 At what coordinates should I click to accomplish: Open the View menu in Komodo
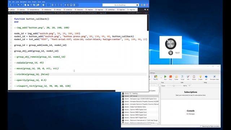pos(30,2)
